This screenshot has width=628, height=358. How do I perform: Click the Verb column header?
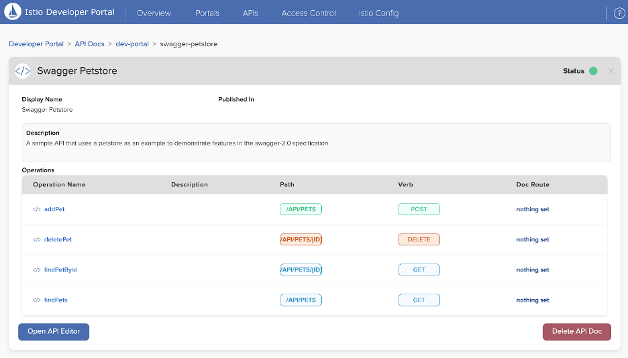click(x=405, y=184)
